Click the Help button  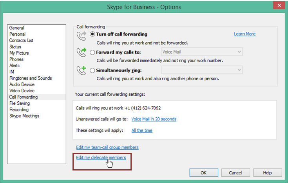pyautogui.click(x=267, y=173)
